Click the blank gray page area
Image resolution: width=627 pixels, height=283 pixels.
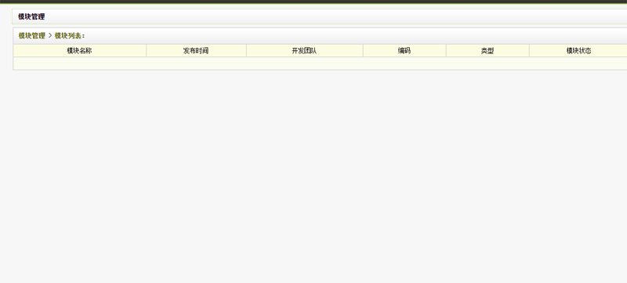(313, 176)
